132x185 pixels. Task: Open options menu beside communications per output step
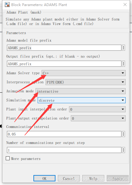124,150
